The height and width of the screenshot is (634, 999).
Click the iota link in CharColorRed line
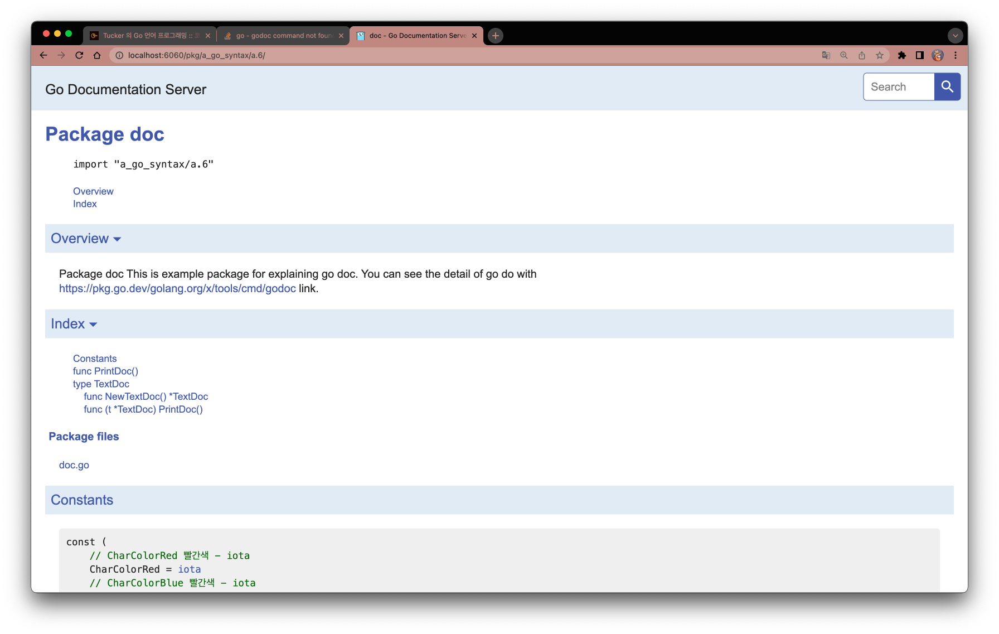coord(190,569)
